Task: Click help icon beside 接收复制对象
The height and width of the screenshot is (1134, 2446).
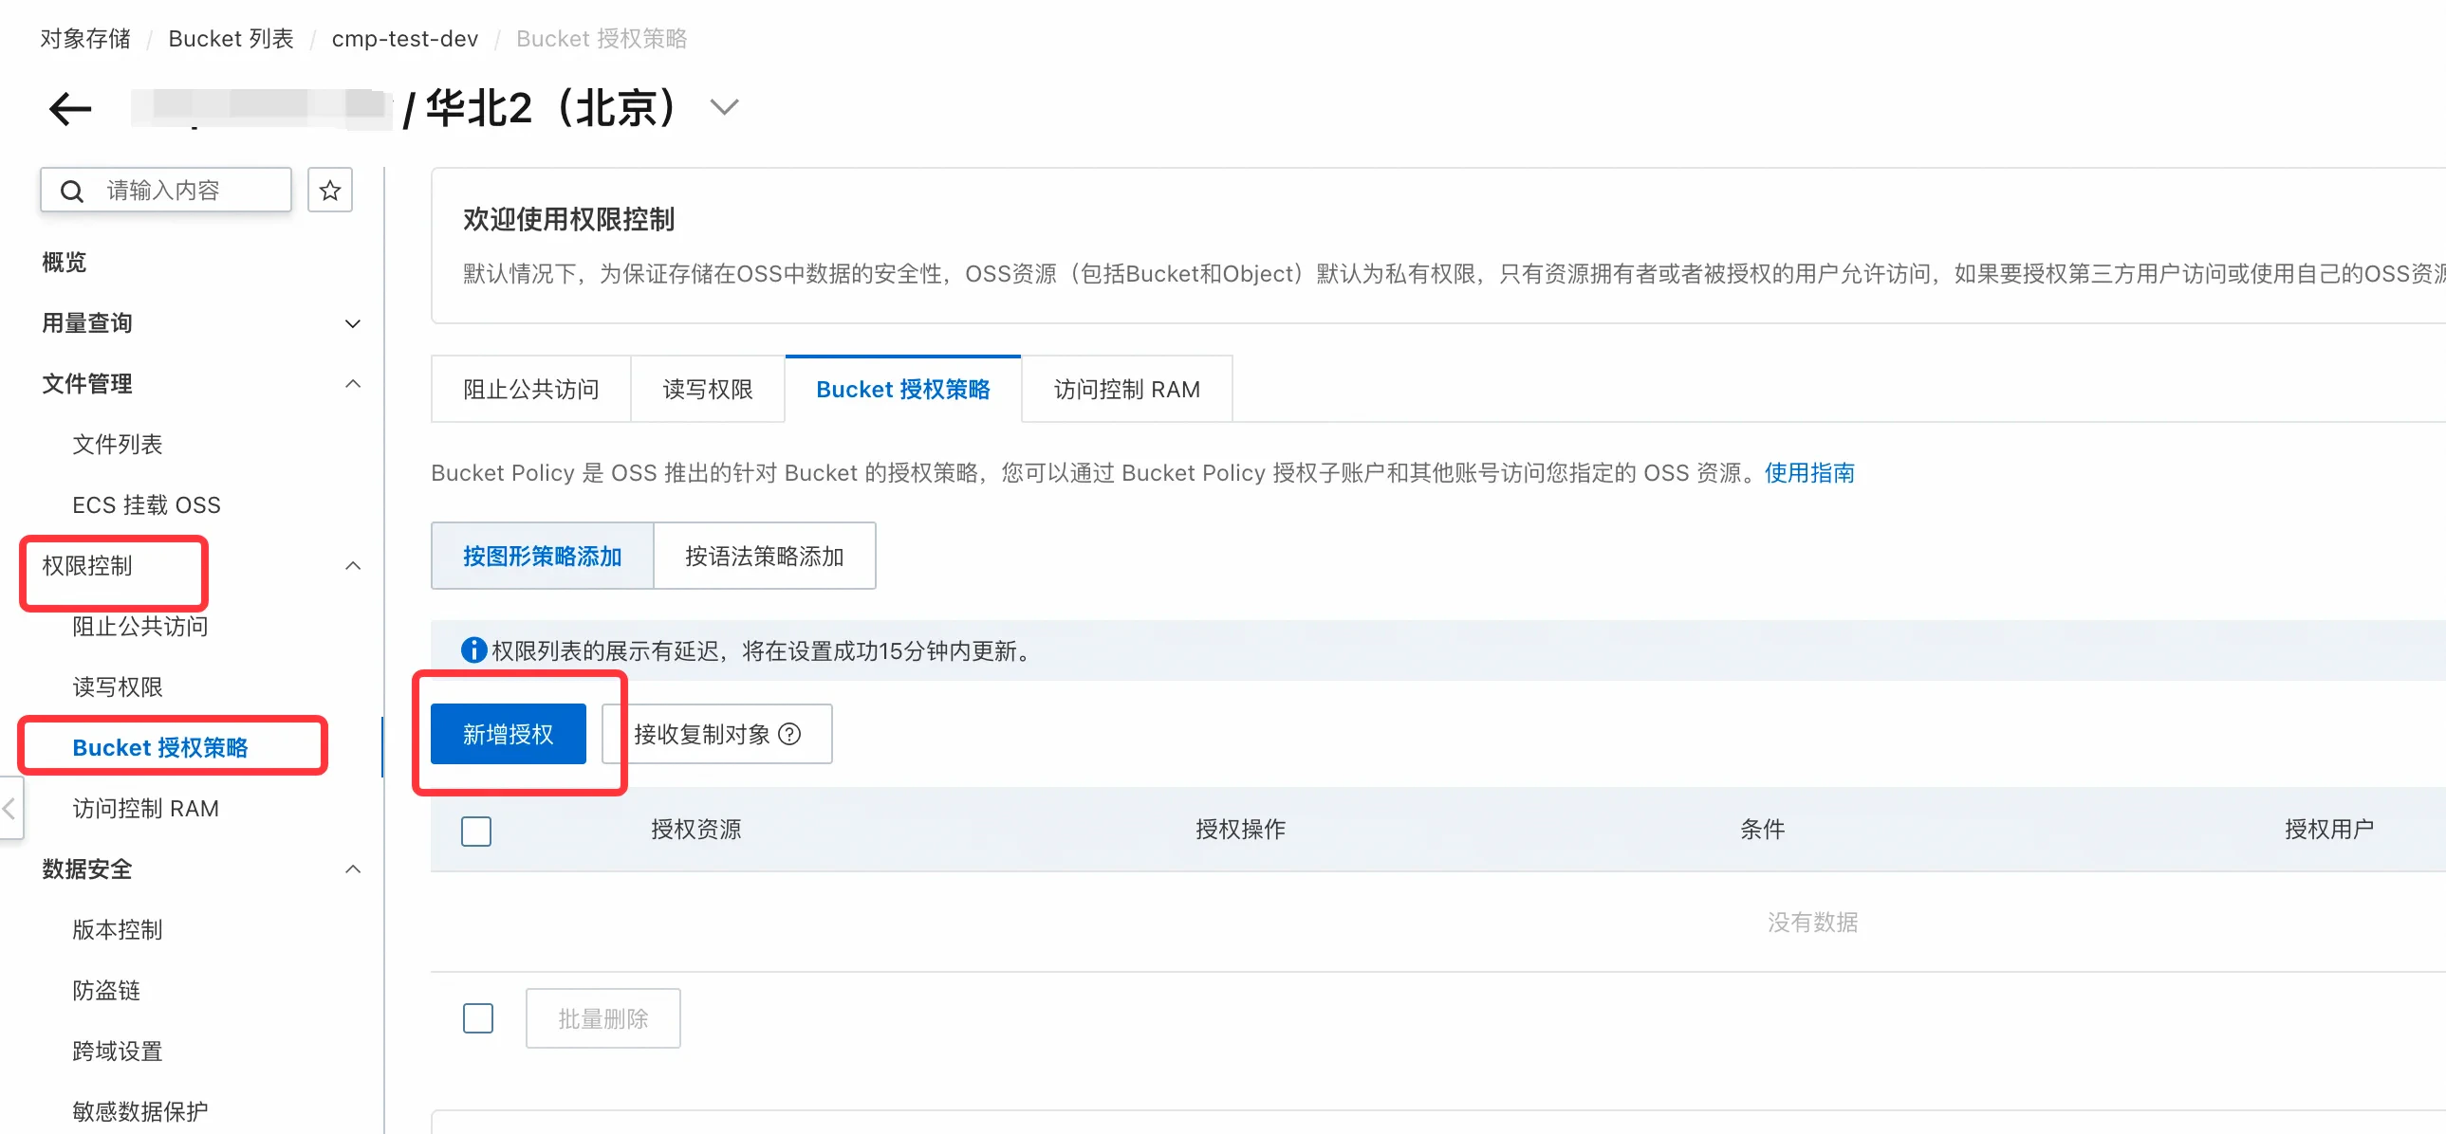Action: [789, 734]
